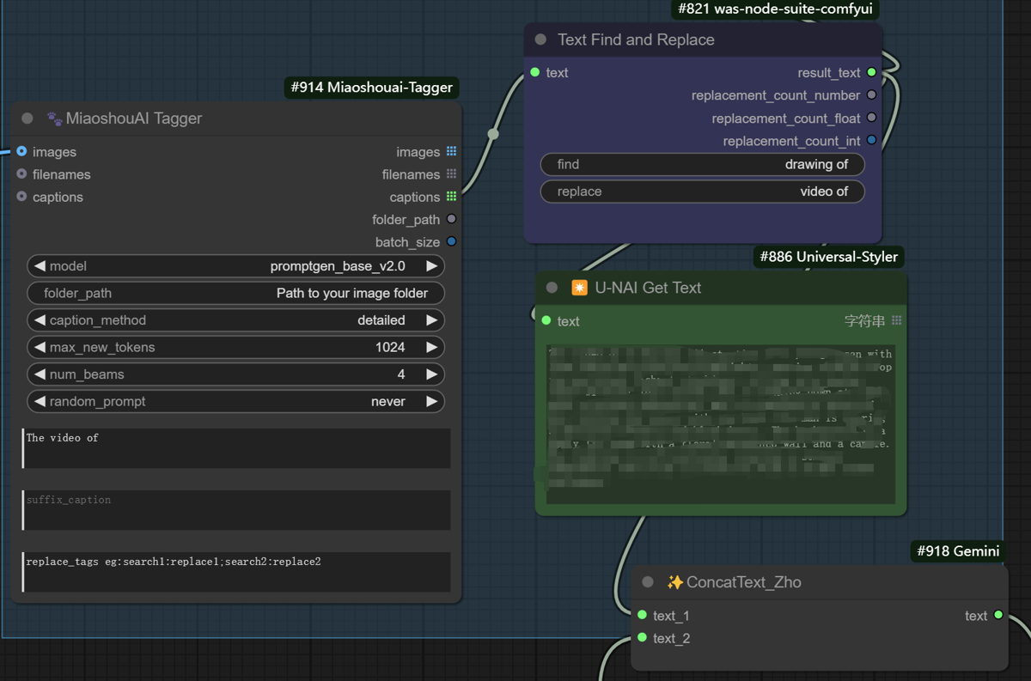Click the replacement_count_int output connector
Screen dimensions: 1031x681
871,141
